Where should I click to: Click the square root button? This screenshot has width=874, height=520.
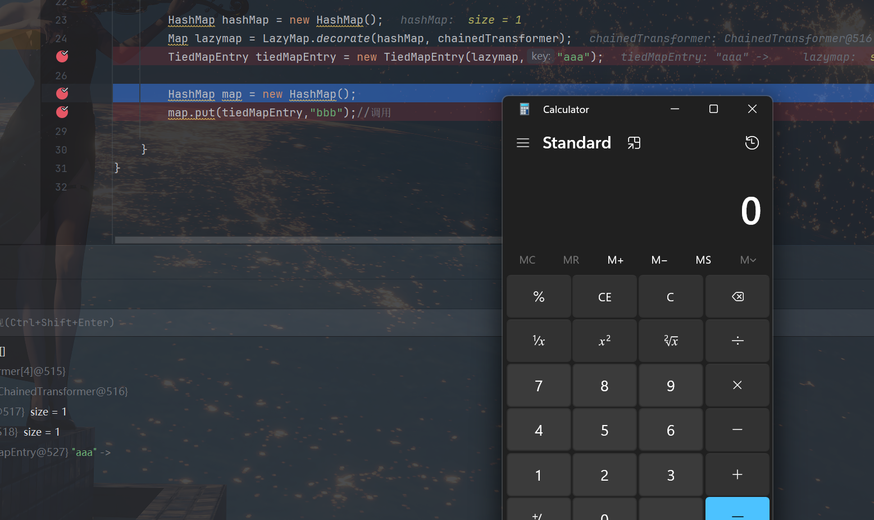coord(671,341)
